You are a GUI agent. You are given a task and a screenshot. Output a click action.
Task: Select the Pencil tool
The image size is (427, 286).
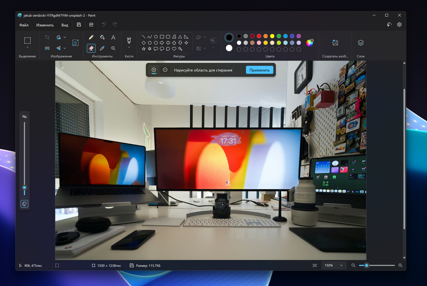(x=91, y=37)
